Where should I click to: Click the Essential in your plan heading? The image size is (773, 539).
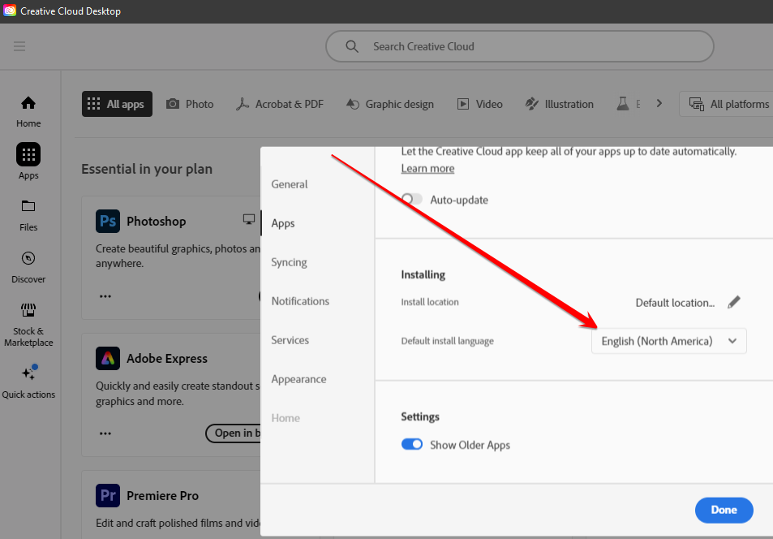147,169
